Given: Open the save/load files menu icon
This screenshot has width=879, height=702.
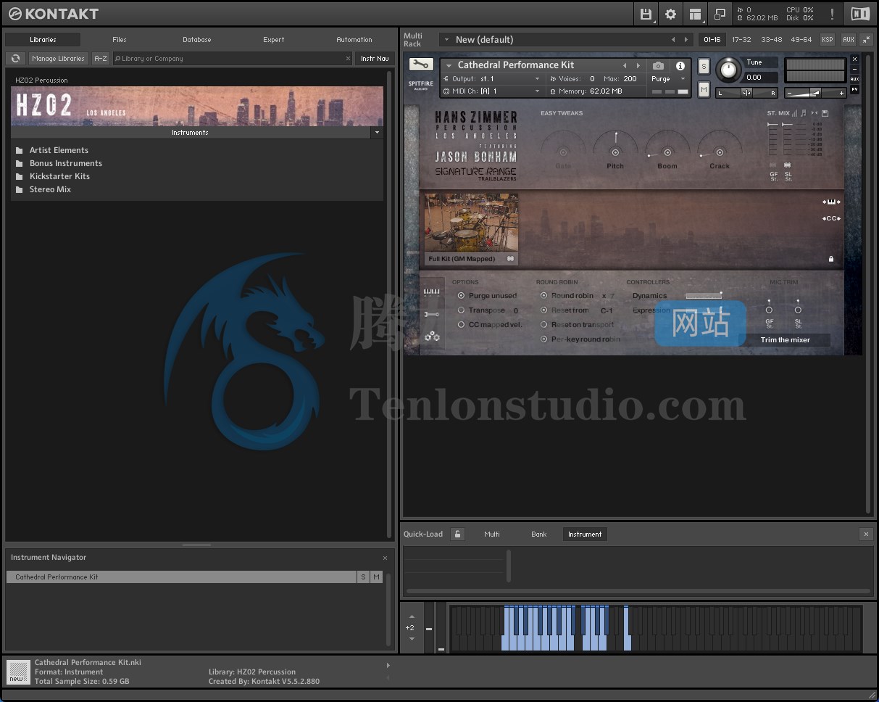Looking at the screenshot, I should (x=646, y=14).
